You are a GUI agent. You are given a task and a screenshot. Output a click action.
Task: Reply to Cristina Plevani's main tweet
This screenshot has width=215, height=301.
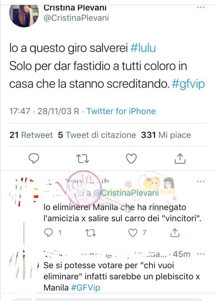pyautogui.click(x=34, y=158)
